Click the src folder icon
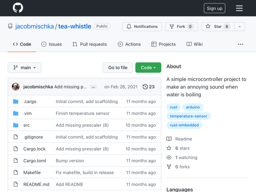Screen dimensions: 256x192 click(x=16, y=125)
